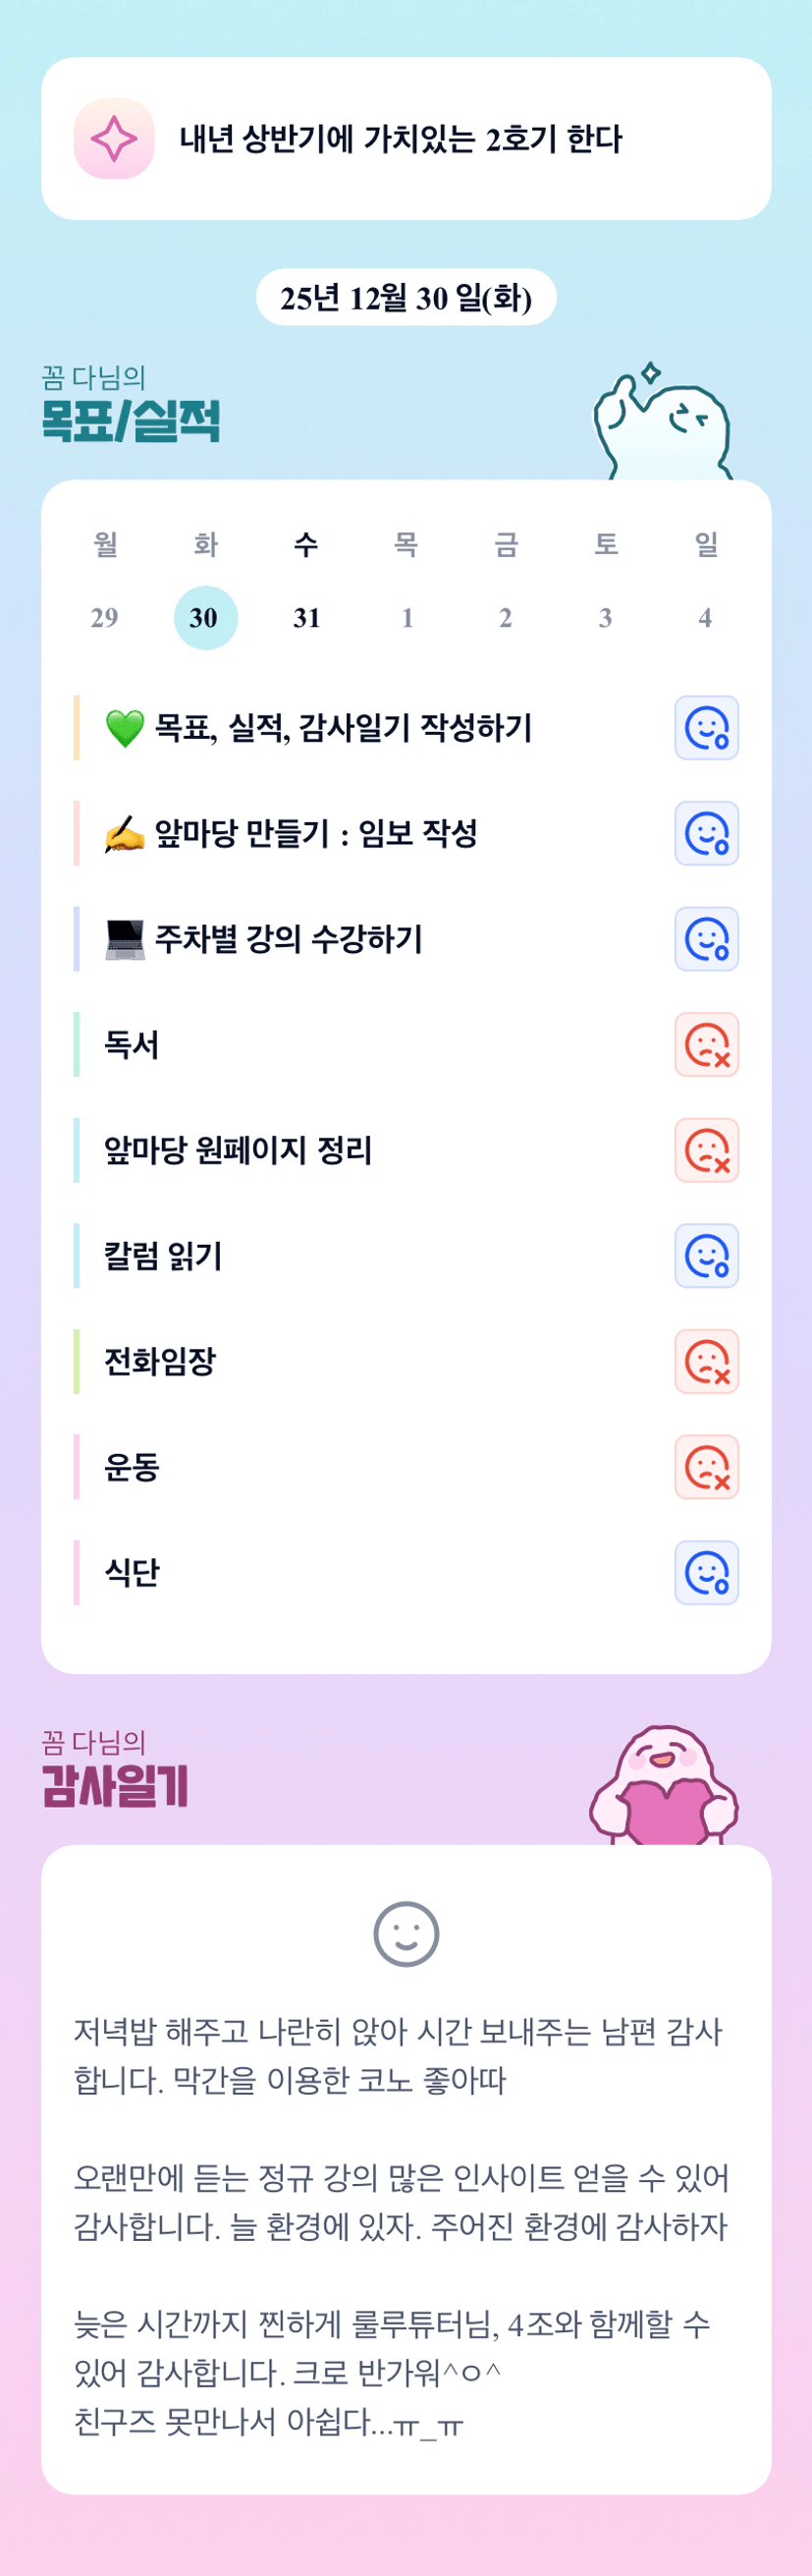The height and width of the screenshot is (2576, 812).
Task: Click the pink sparkle icon beside the goal banner
Action: click(114, 139)
